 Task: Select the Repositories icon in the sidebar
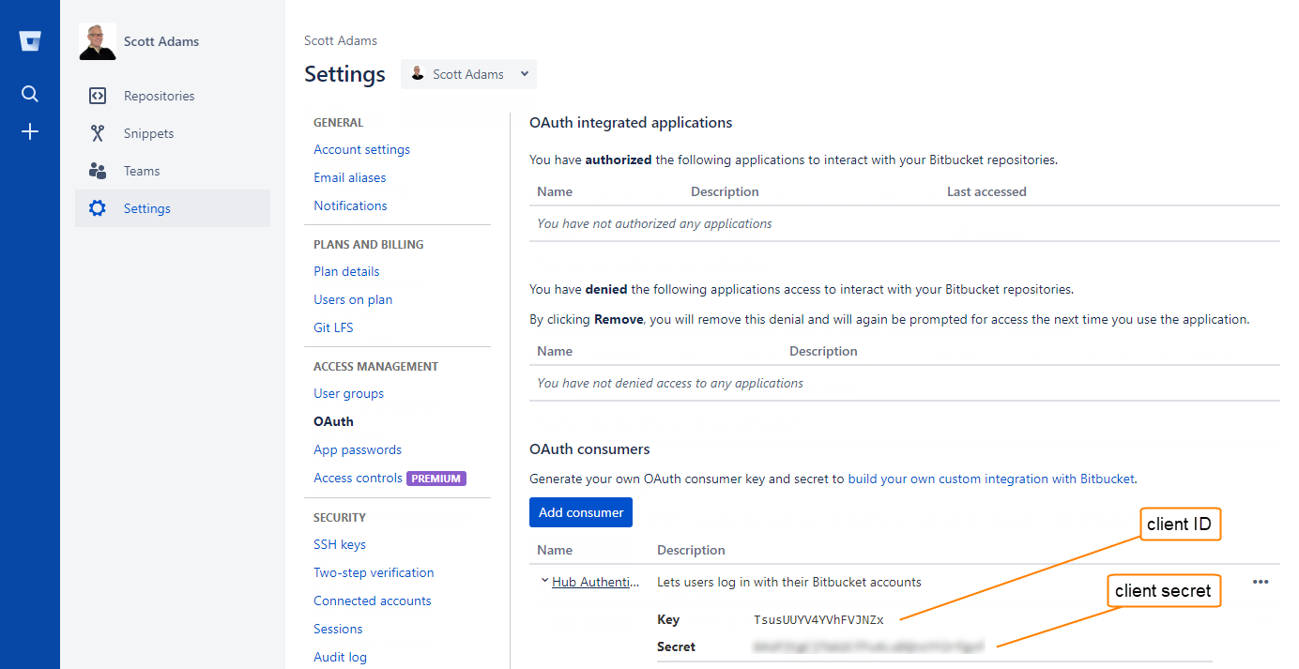[98, 95]
